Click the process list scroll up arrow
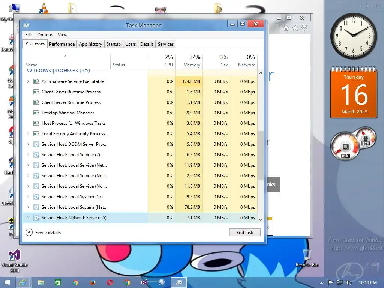Viewport: 384px width, 288px height. pos(261,73)
